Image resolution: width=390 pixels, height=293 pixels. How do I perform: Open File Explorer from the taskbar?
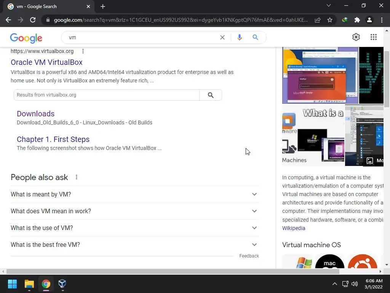[x=29, y=284]
